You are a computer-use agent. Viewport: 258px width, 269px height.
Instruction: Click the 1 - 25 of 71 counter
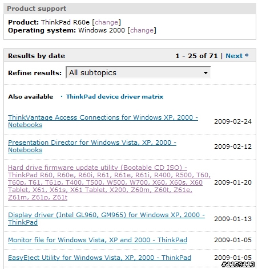pos(196,56)
